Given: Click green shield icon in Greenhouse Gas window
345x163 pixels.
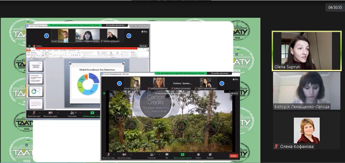Looking at the screenshot, I should point(29,46).
